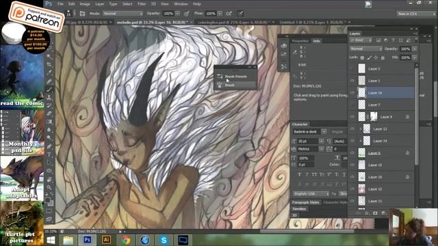The image size is (438, 246).
Task: Select the Path Selection tool
Action: click(49, 163)
